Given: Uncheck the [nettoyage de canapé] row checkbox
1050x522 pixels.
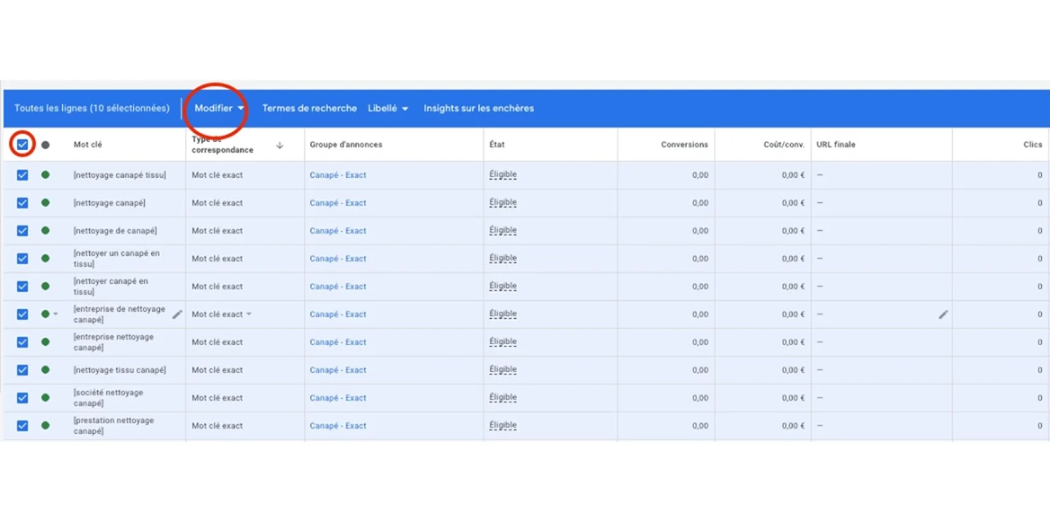Looking at the screenshot, I should [x=22, y=230].
